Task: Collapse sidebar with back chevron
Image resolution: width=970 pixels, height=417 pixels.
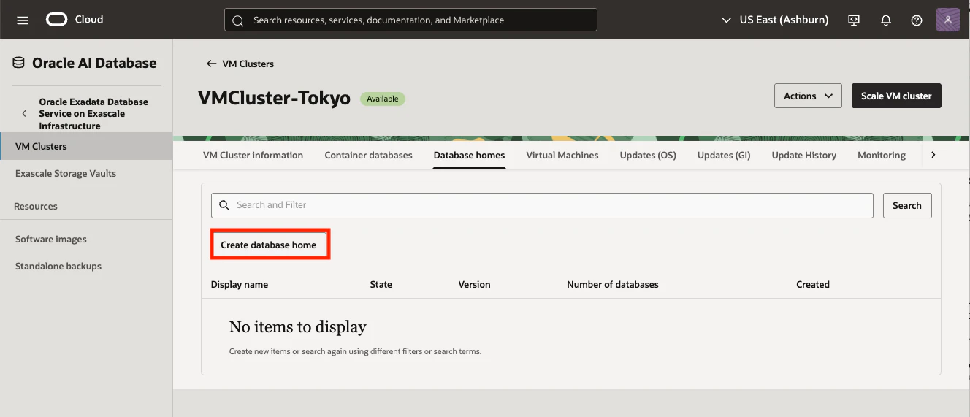Action: pos(24,113)
